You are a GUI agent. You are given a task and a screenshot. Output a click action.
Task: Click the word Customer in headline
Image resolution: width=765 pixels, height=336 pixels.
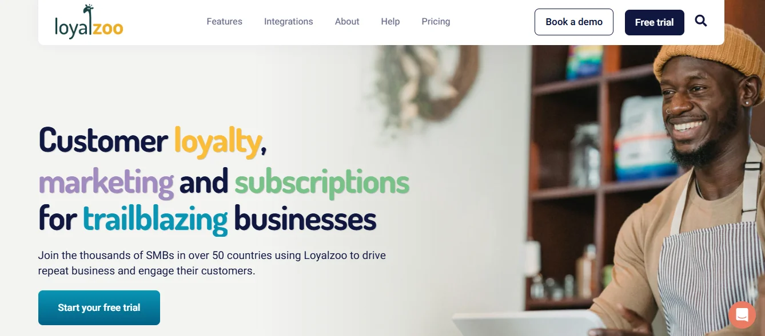(103, 140)
